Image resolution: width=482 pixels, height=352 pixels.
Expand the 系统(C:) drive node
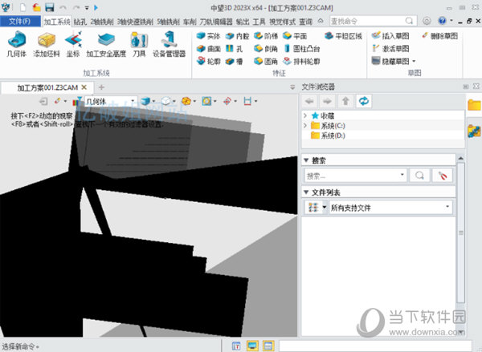(305, 125)
